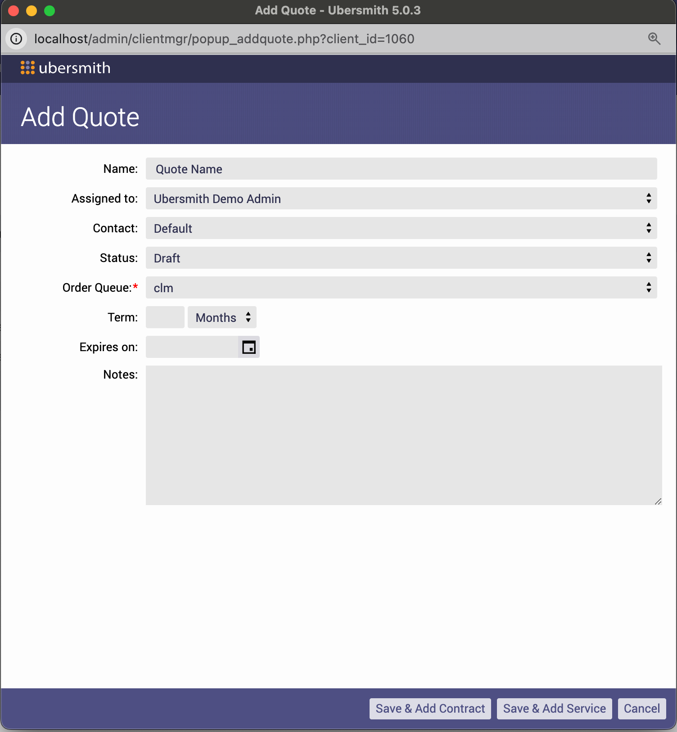The height and width of the screenshot is (732, 677).
Task: Click into the Term number field
Action: tap(165, 317)
